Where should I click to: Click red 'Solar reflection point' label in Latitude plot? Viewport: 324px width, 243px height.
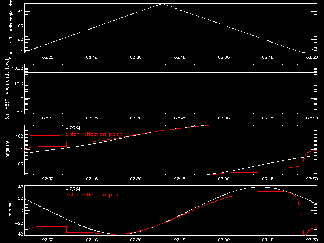pyautogui.click(x=94, y=195)
